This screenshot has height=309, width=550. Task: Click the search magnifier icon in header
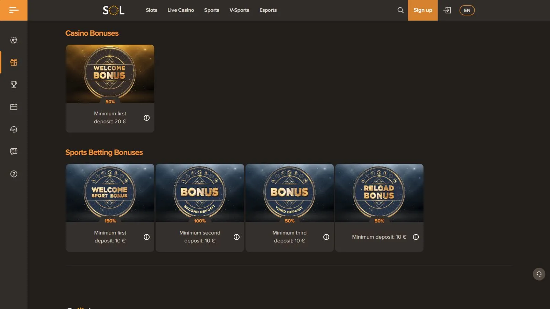(x=400, y=10)
